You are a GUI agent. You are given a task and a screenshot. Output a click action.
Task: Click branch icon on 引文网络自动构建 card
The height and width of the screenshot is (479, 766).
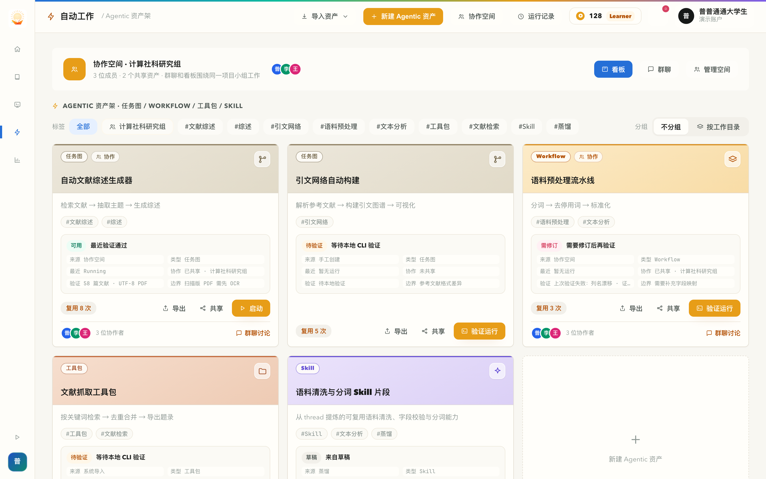coord(497,159)
